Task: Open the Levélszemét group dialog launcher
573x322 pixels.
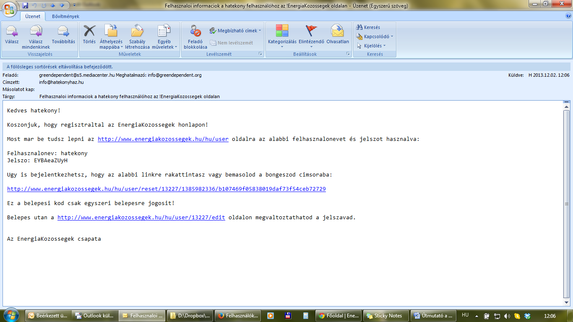Action: click(260, 54)
